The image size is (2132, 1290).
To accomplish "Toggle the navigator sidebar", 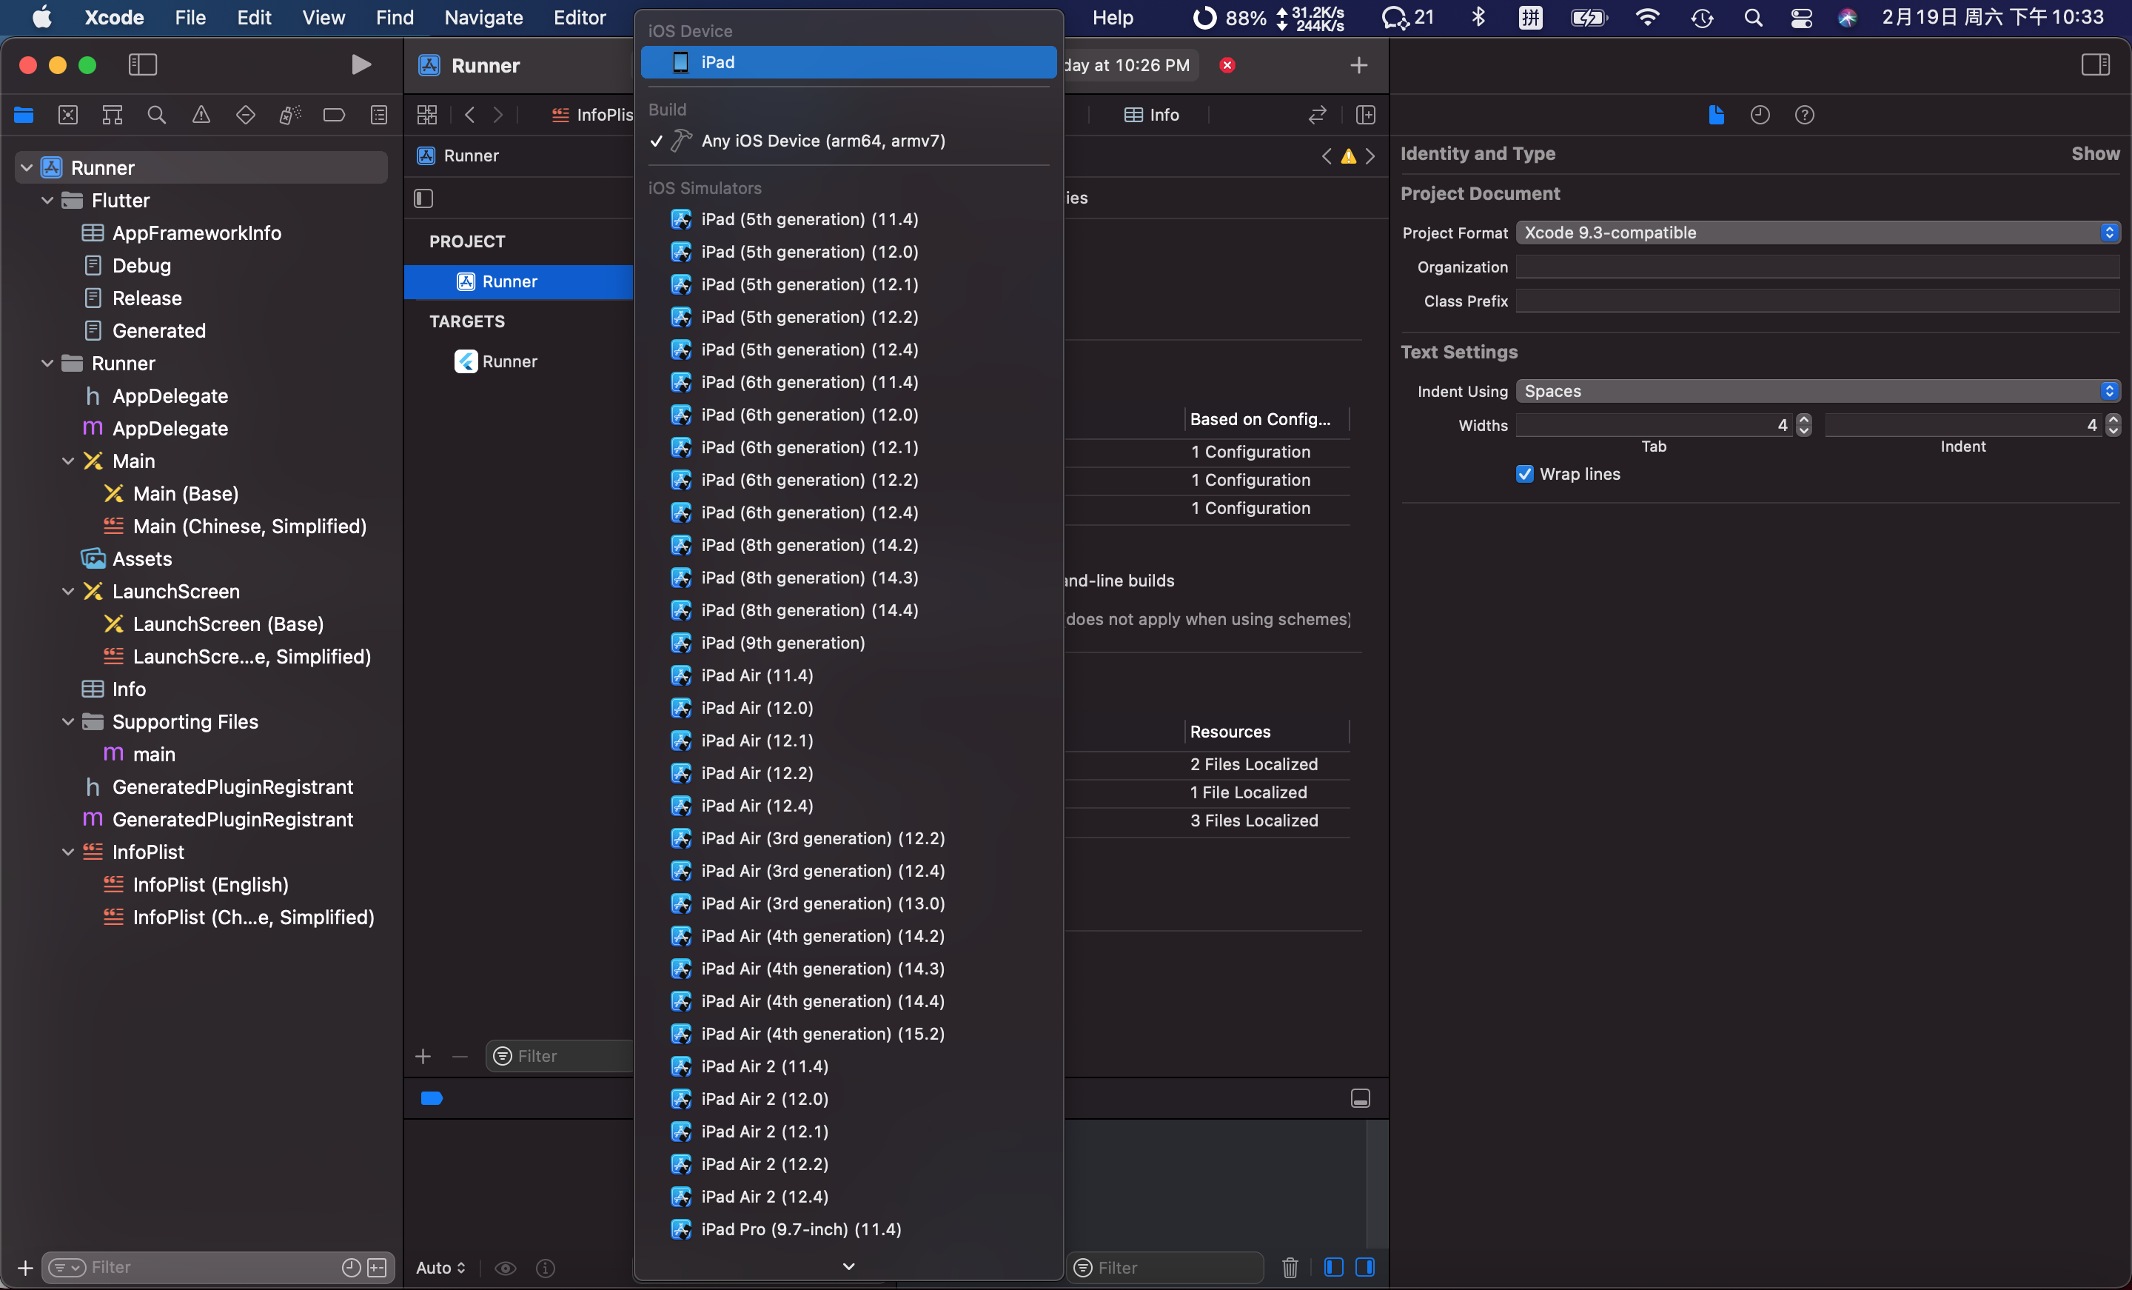I will 143,65.
